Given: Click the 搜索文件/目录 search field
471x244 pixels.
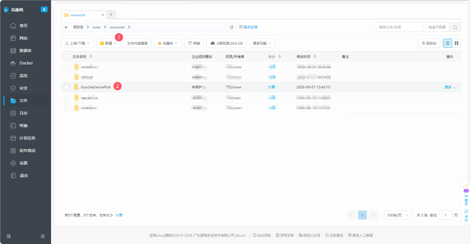Looking at the screenshot, I should (399, 27).
